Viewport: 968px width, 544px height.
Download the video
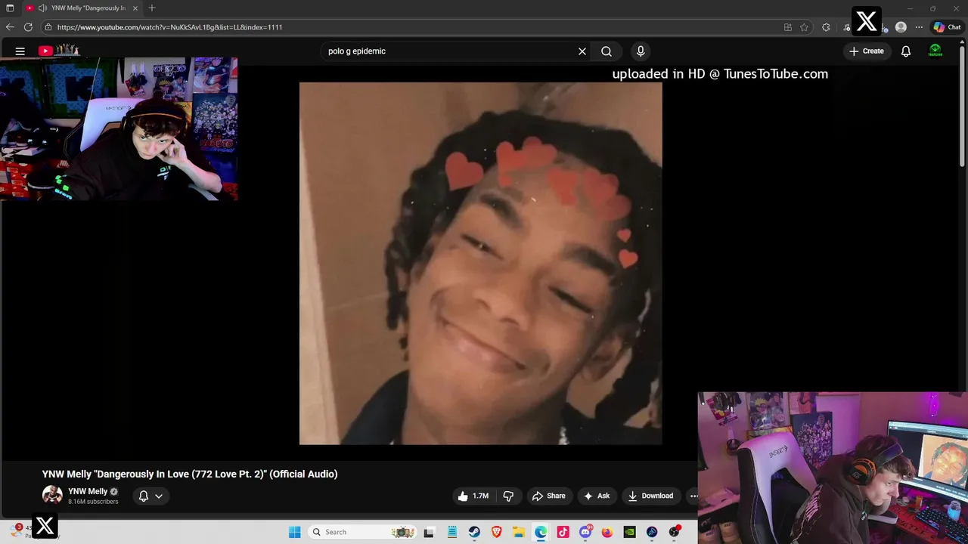[650, 496]
